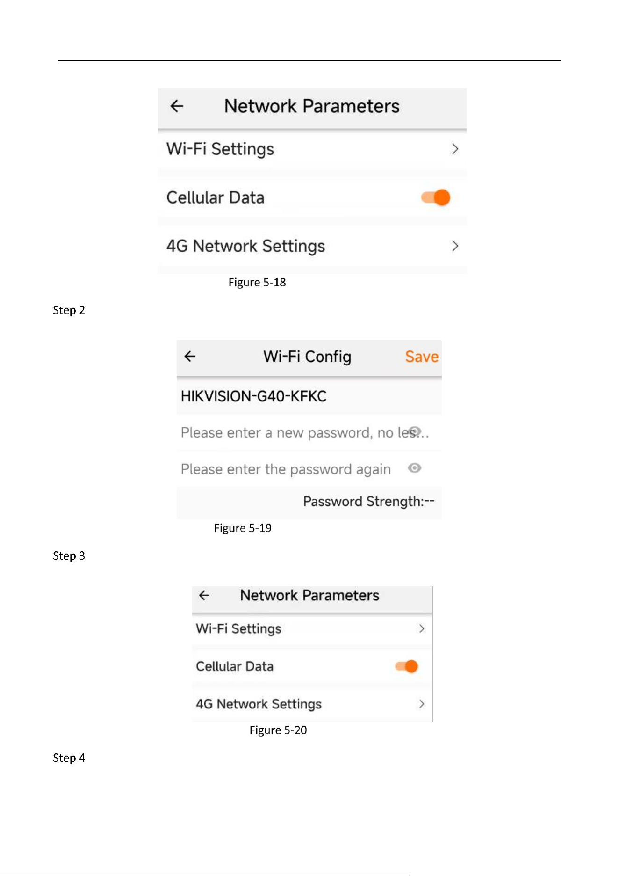Open Wi-Fi Settings chevron in Figure 5-20
The width and height of the screenshot is (619, 876).
click(x=422, y=628)
